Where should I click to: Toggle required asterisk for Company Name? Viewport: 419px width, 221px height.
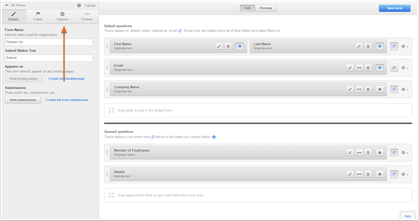click(380, 89)
